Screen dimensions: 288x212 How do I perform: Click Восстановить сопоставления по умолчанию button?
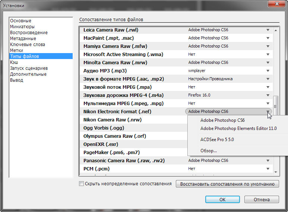pos(227,184)
